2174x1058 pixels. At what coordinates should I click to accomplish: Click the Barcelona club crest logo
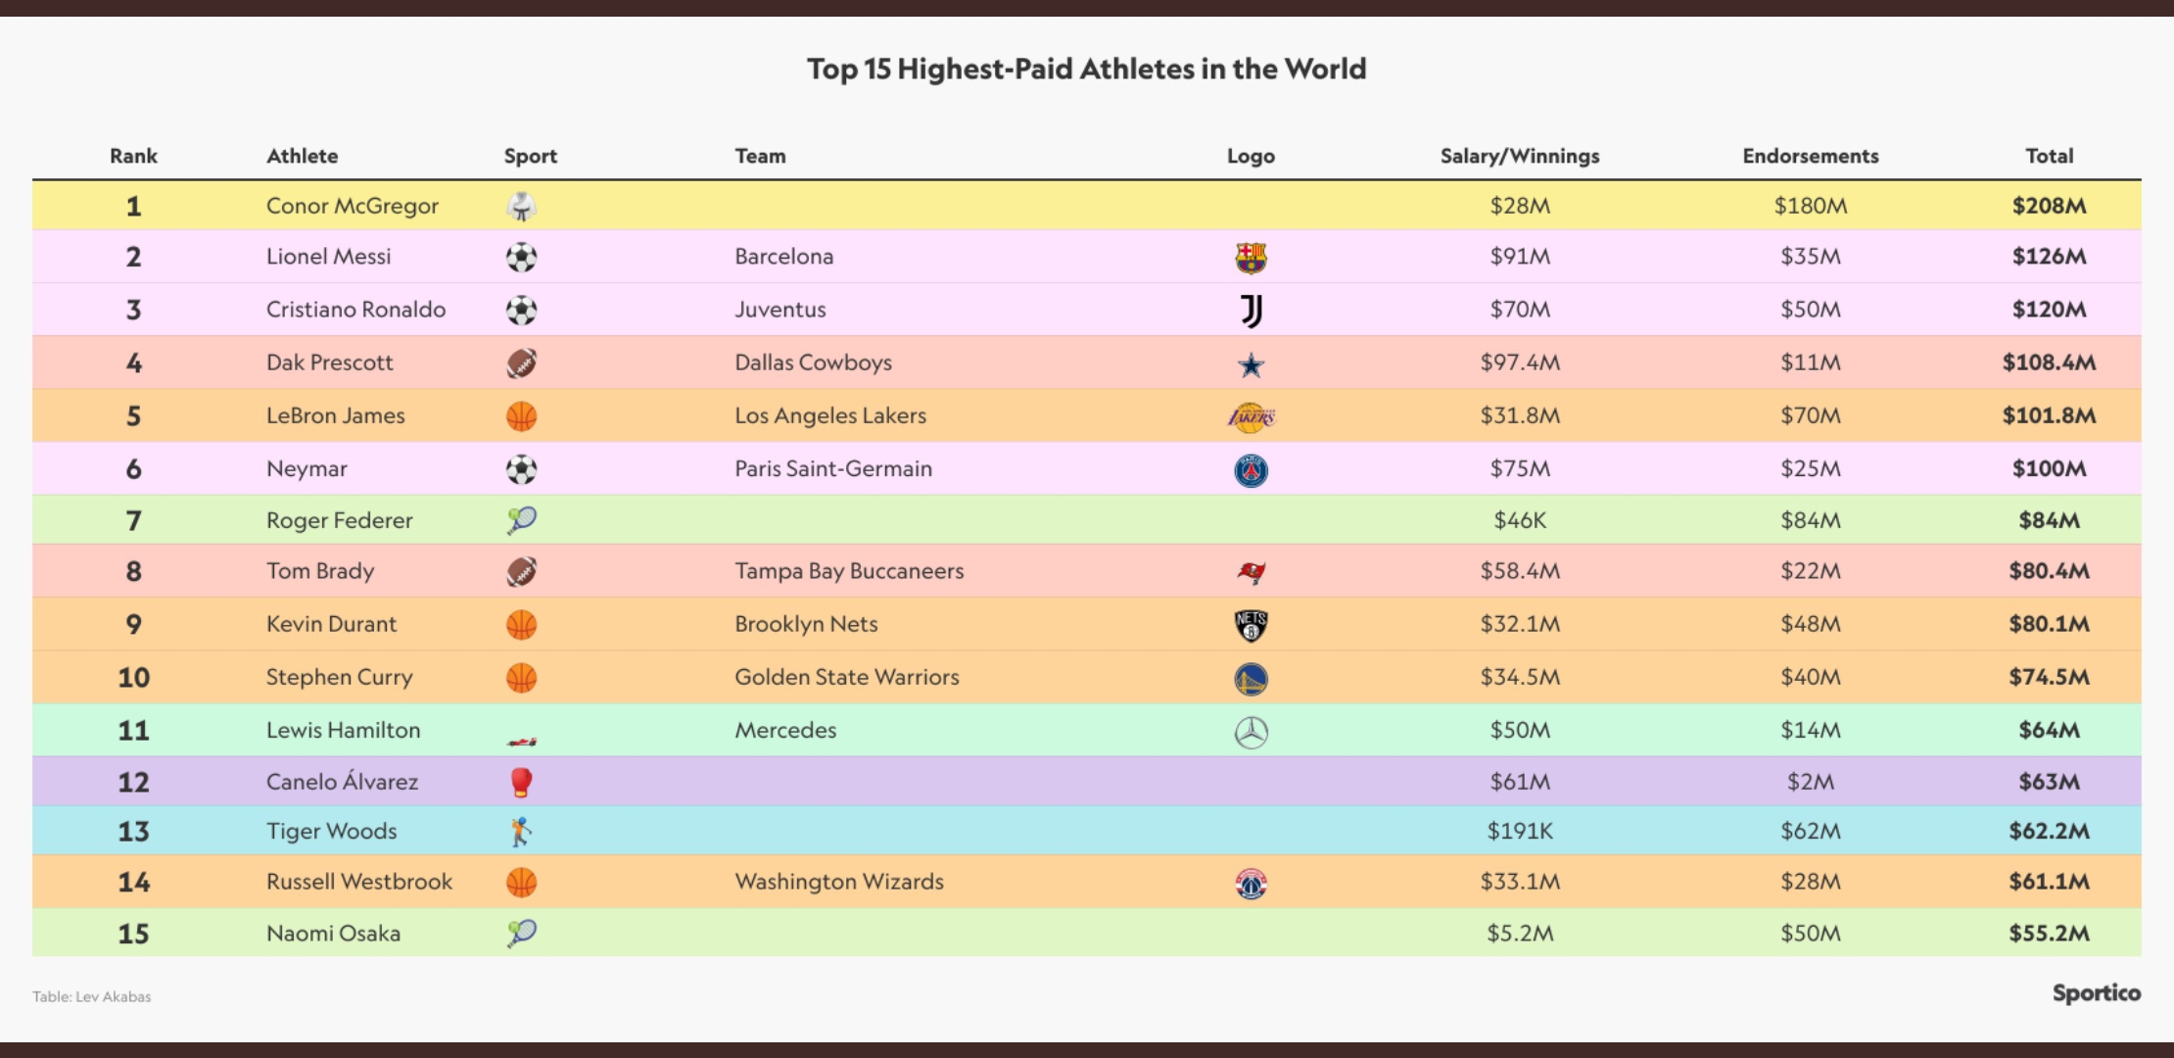1251,258
